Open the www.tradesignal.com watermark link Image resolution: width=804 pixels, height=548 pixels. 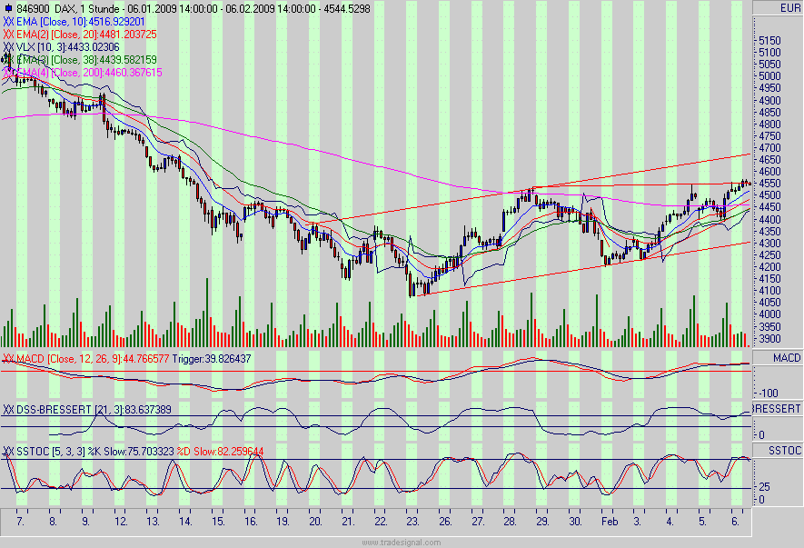point(400,543)
